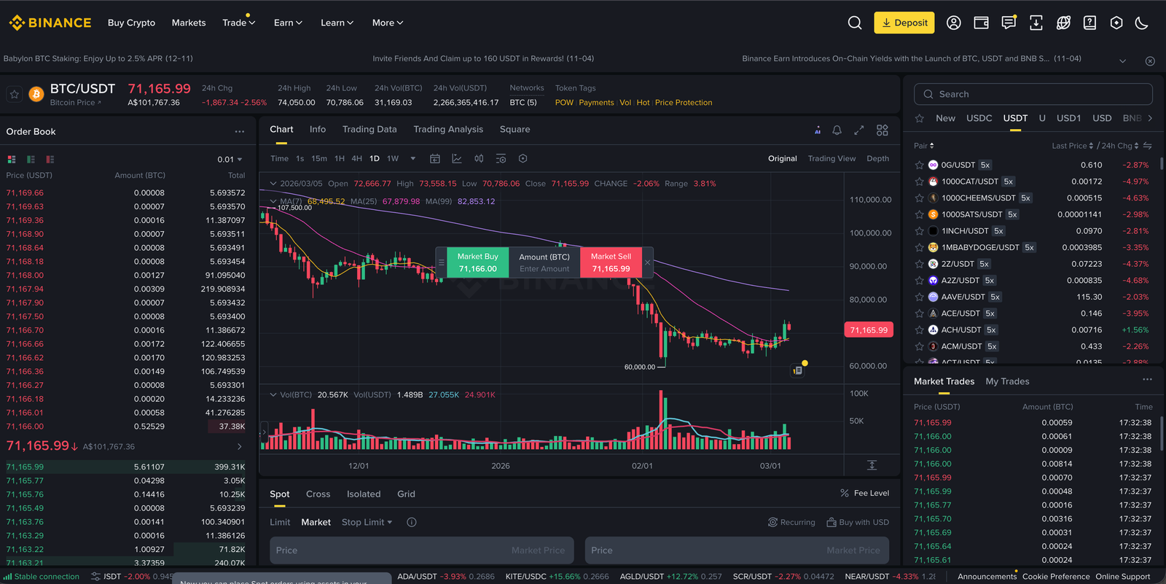Viewport: 1166px width, 584px height.
Task: Open the market order info circle icon
Action: 412,522
